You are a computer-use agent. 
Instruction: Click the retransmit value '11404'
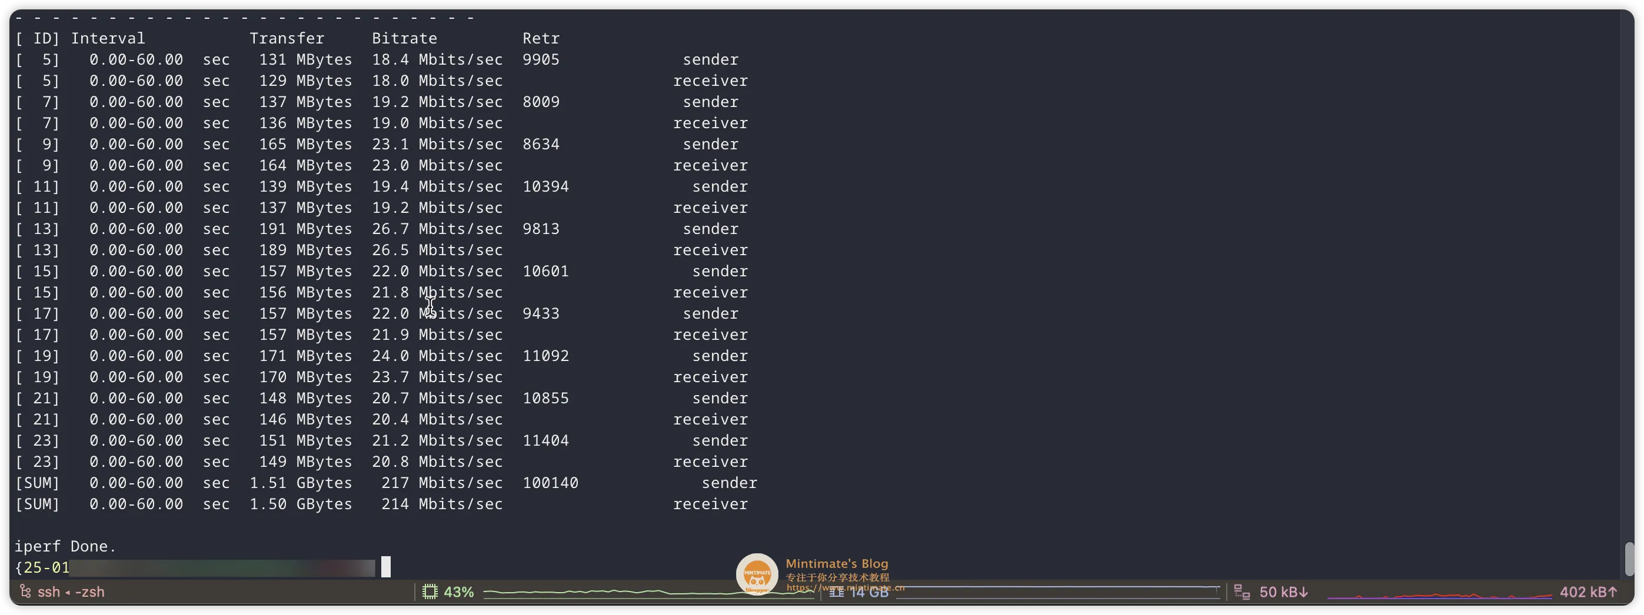(545, 440)
